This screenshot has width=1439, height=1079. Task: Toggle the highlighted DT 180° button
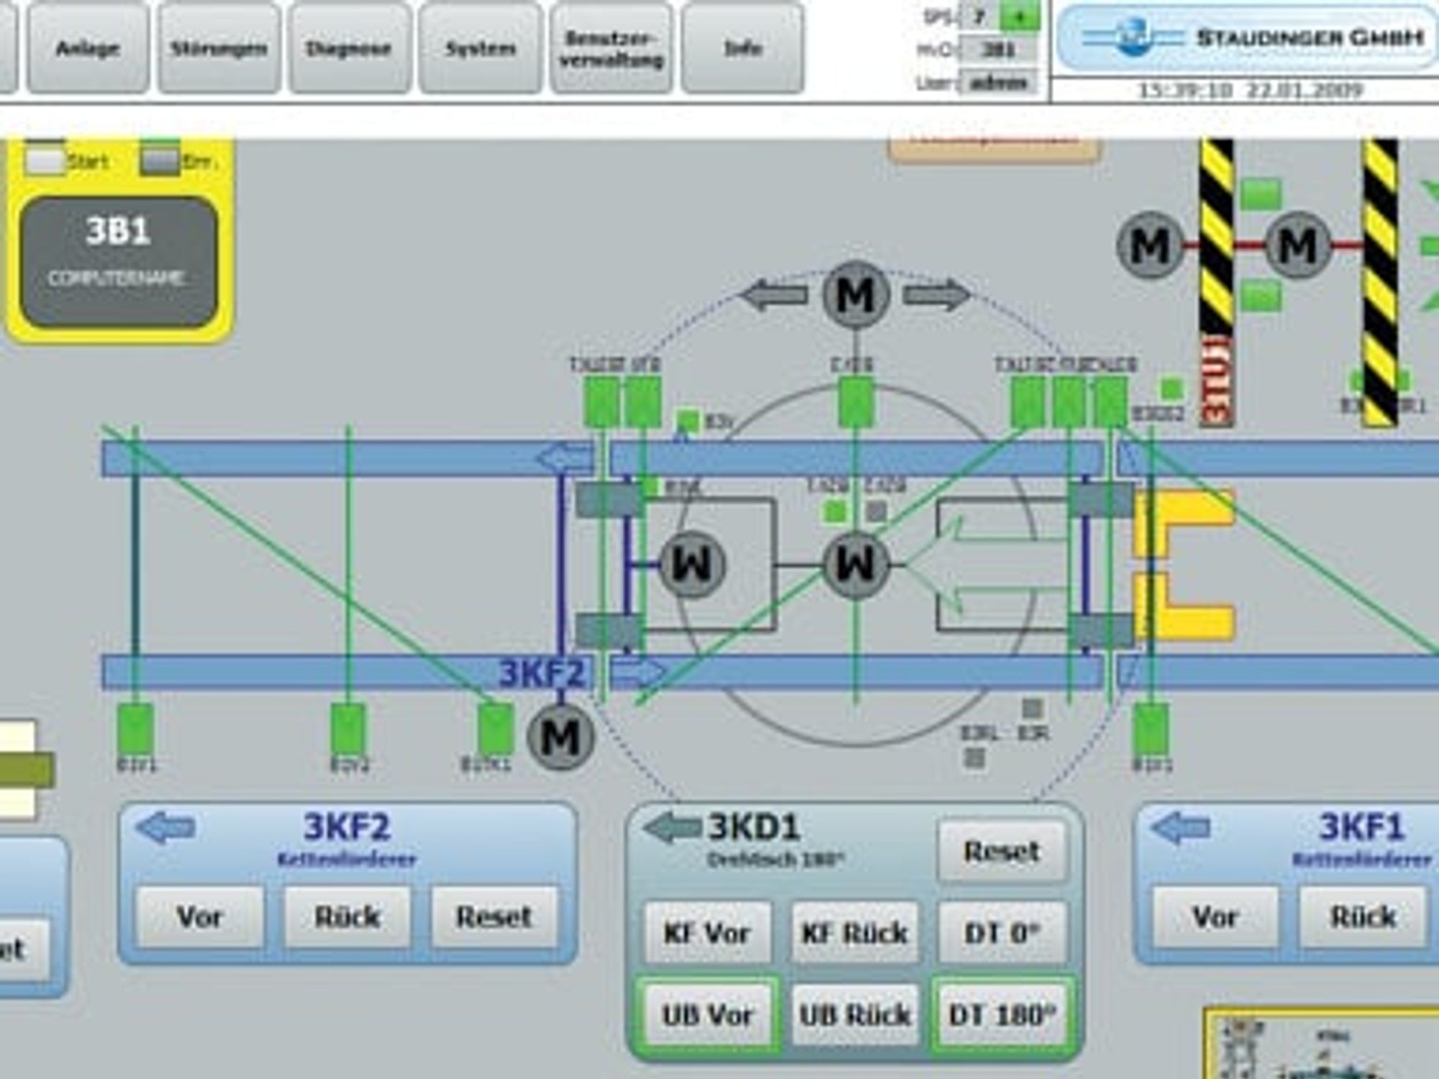click(x=1002, y=1014)
